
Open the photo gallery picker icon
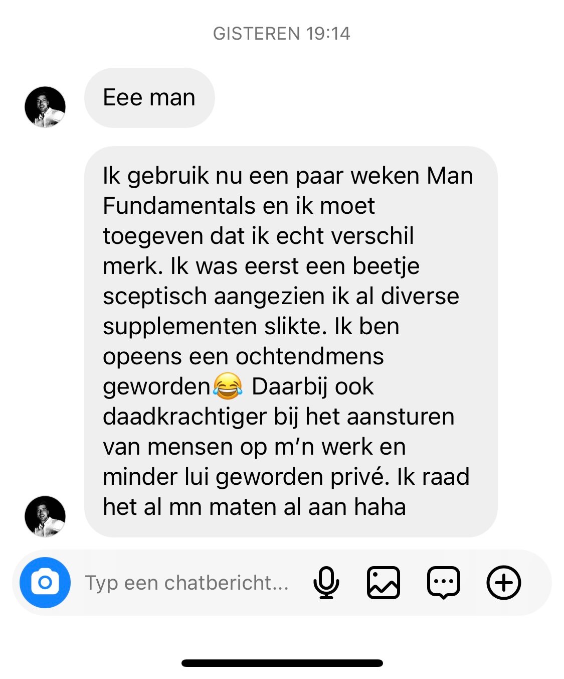pyautogui.click(x=384, y=583)
